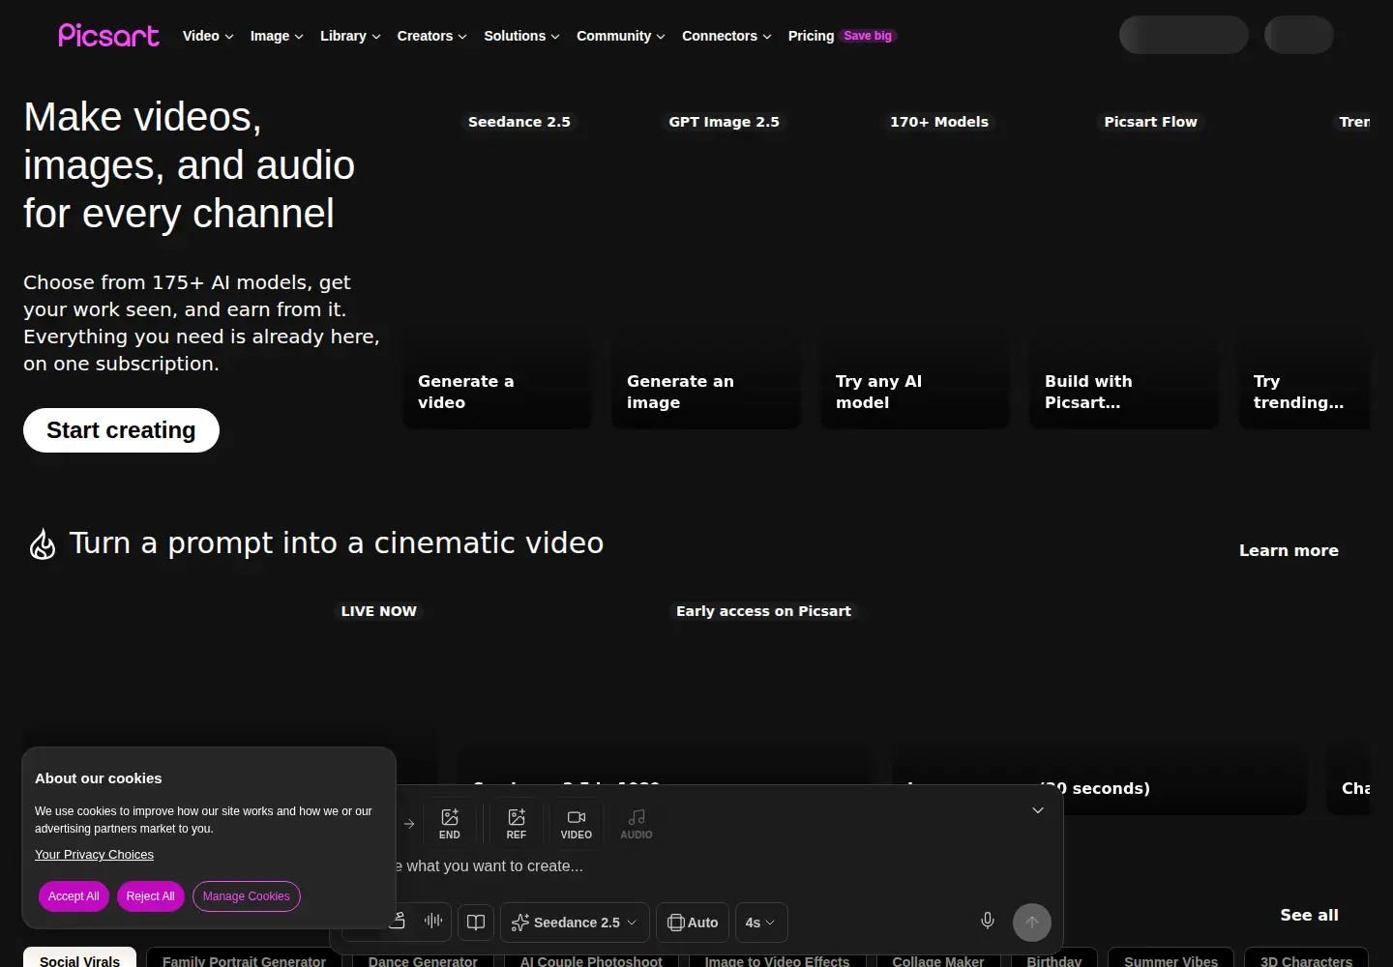This screenshot has width=1393, height=967.
Task: Go to Pricing page
Action: [811, 36]
